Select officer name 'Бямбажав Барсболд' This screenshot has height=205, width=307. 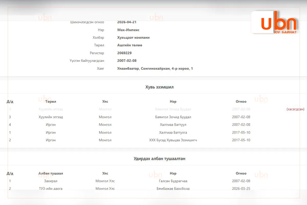(x=173, y=189)
